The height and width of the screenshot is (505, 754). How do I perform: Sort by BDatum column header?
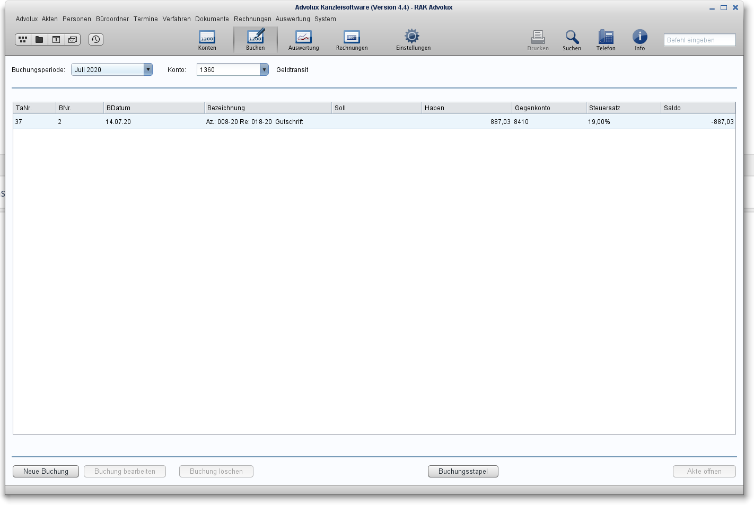[154, 108]
